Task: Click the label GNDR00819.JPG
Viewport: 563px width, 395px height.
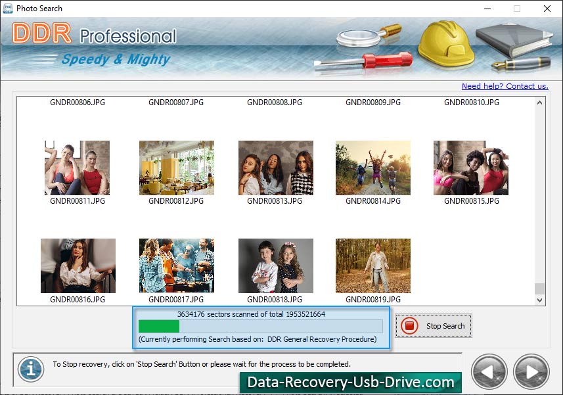Action: coord(373,300)
